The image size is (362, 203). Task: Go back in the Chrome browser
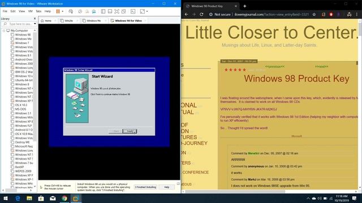pyautogui.click(x=186, y=14)
